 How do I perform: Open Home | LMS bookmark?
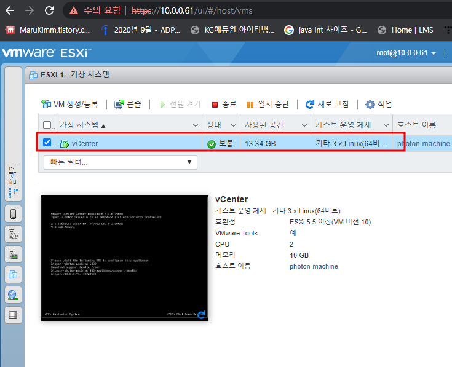pyautogui.click(x=405, y=30)
